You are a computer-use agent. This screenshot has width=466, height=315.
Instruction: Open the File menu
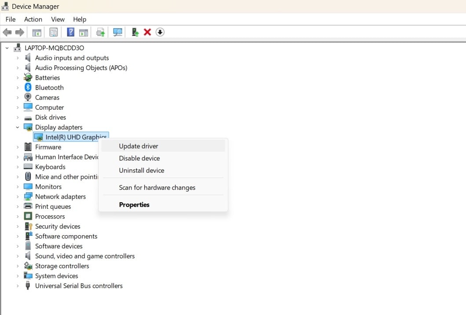click(x=11, y=19)
